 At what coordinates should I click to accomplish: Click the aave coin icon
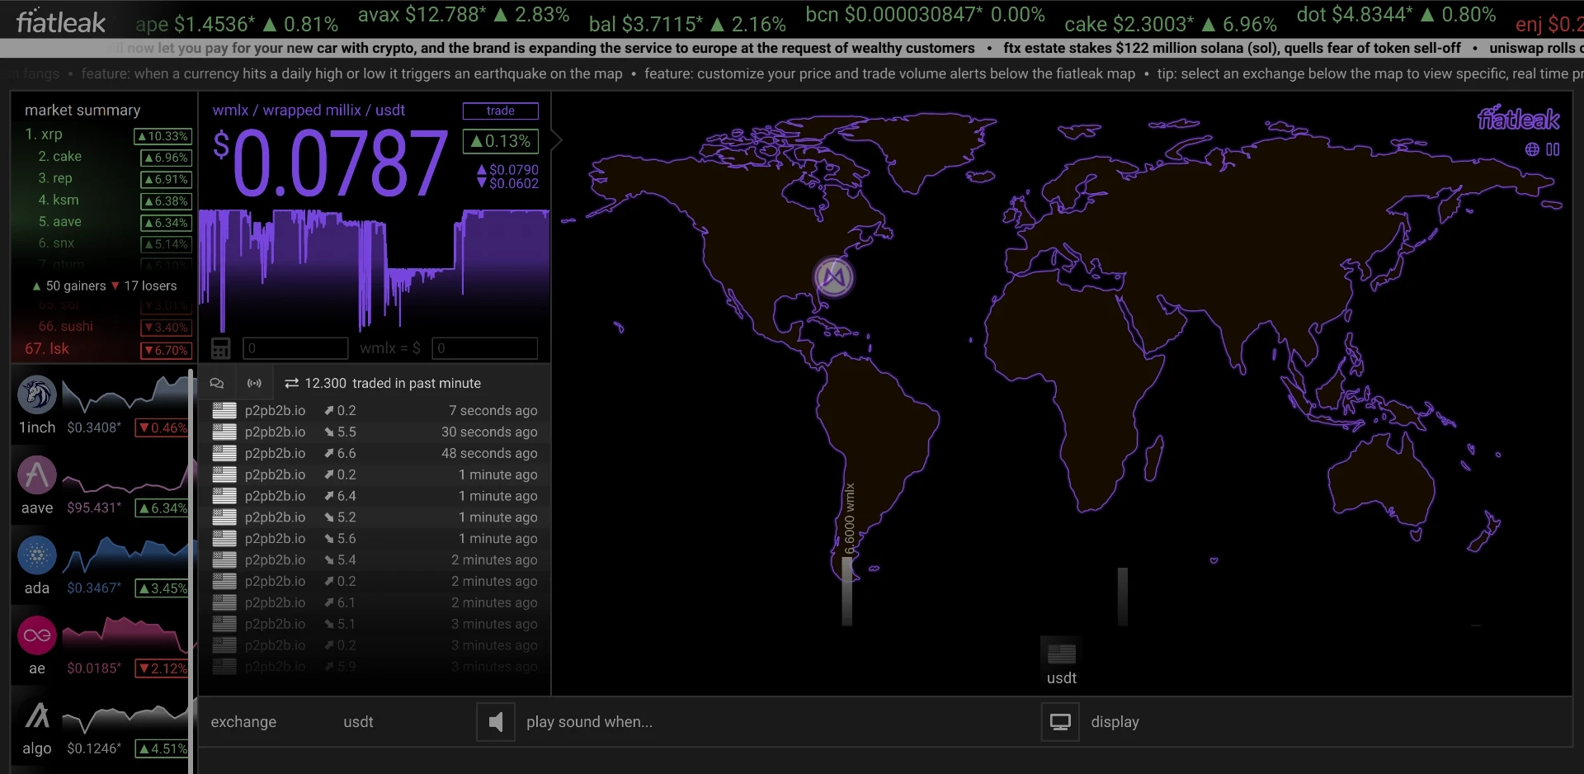click(37, 475)
